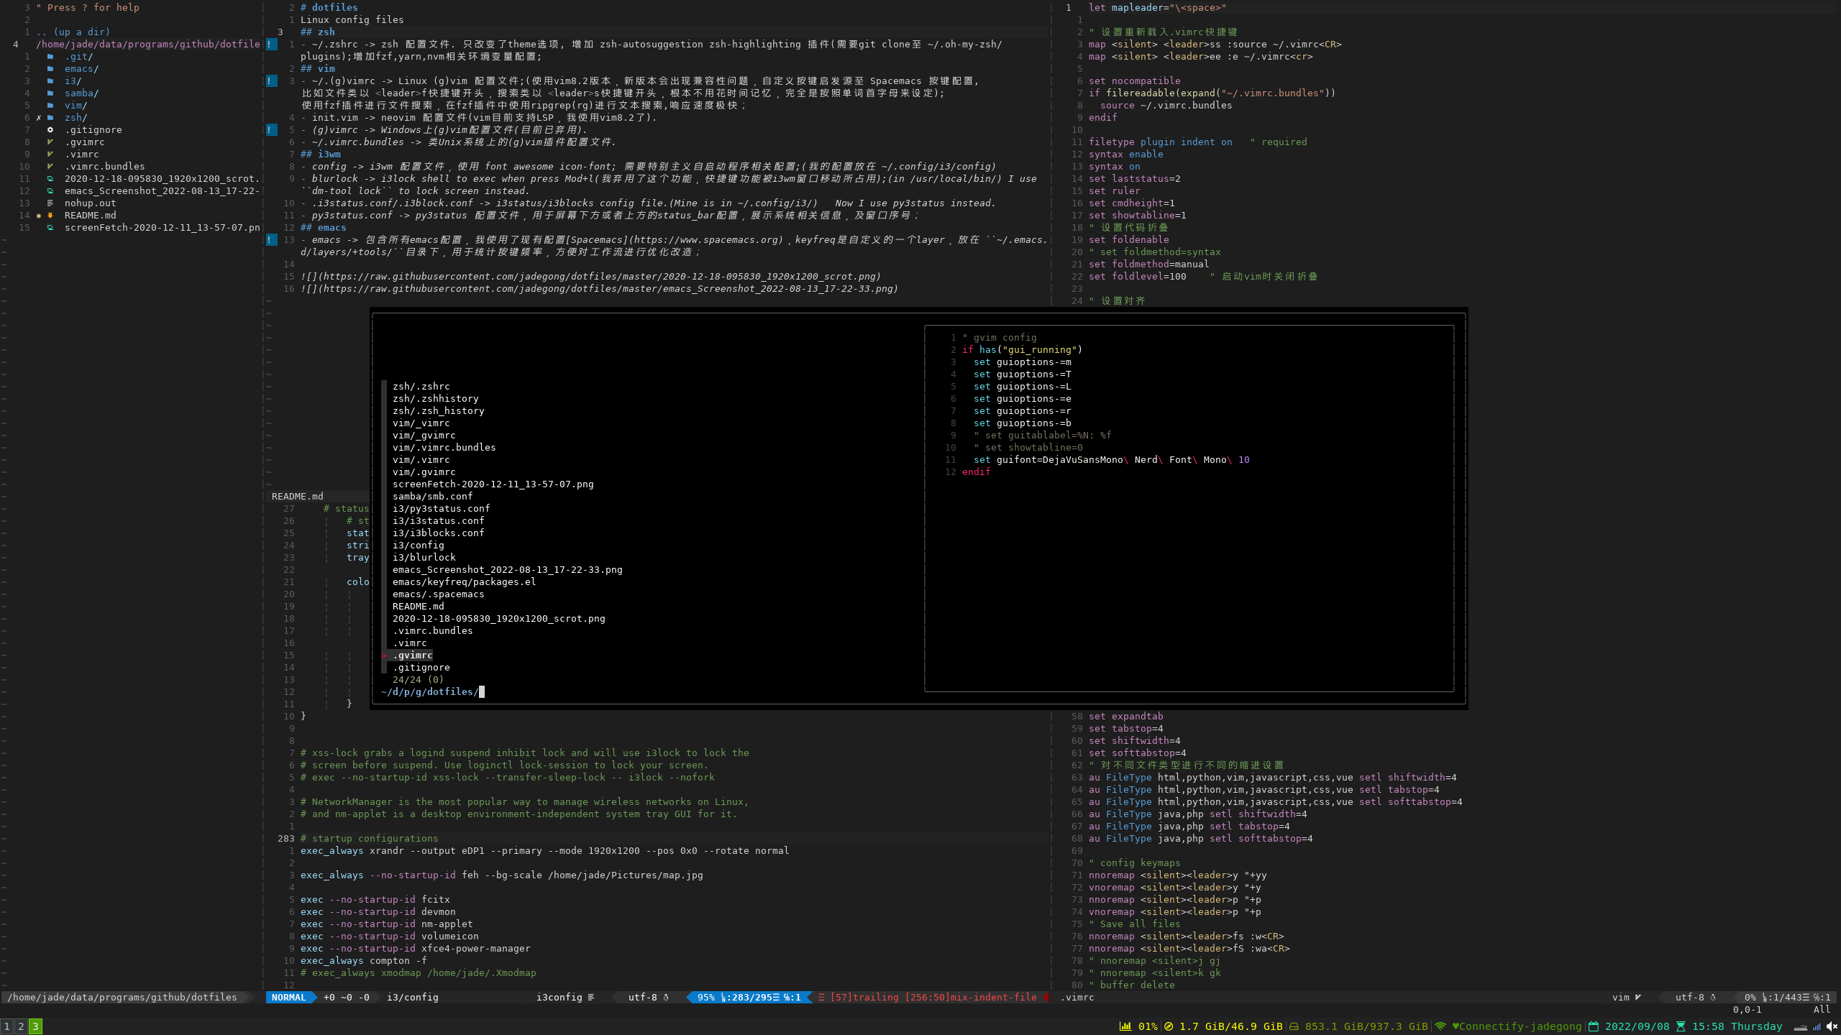
Task: Click the network signal tray icon
Action: [1817, 1026]
